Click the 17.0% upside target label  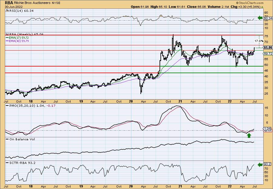pyautogui.click(x=259, y=41)
